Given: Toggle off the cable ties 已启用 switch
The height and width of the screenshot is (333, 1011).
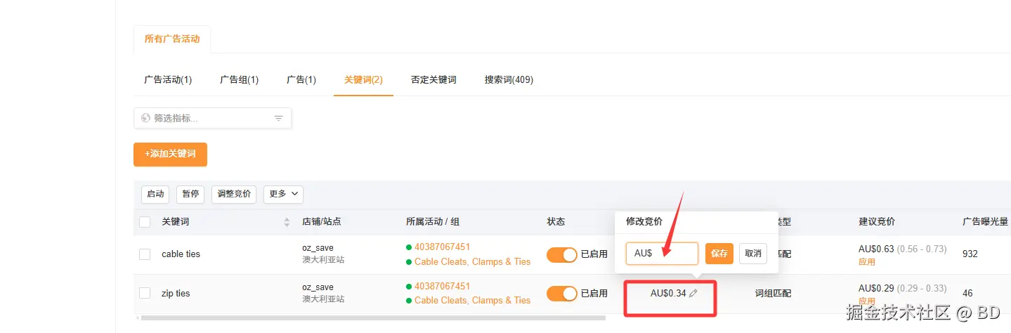Looking at the screenshot, I should point(561,254).
